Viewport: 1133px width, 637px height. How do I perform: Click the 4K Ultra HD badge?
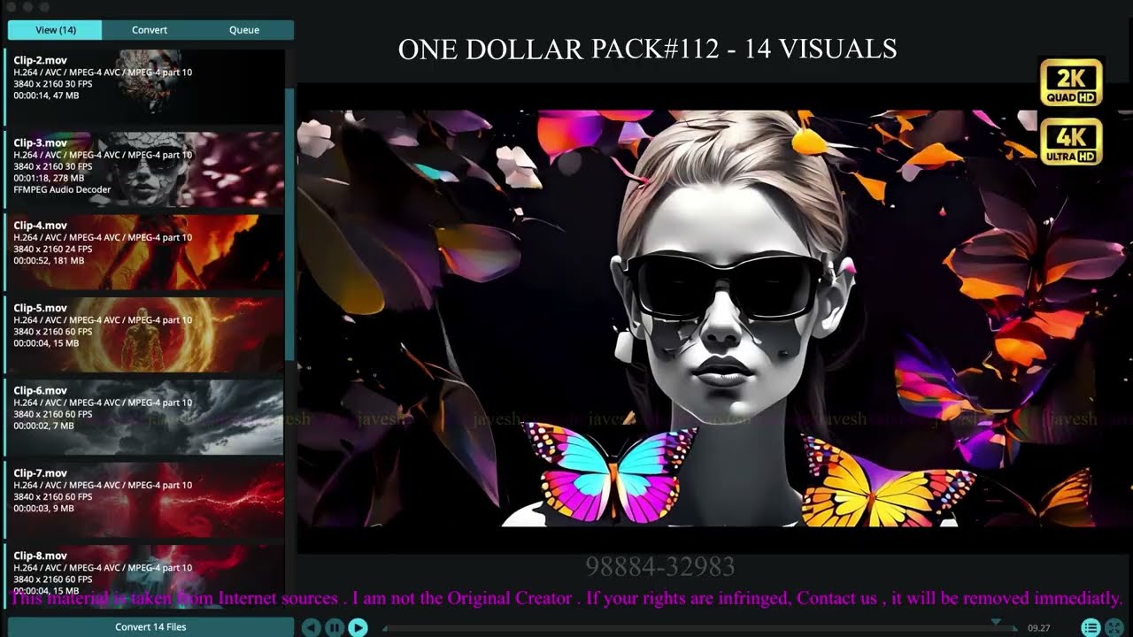1071,142
